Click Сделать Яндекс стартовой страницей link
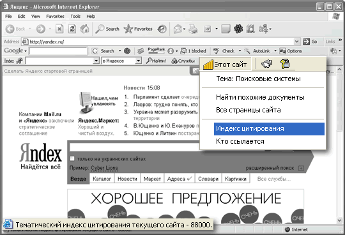The image size is (345, 235). (x=48, y=72)
